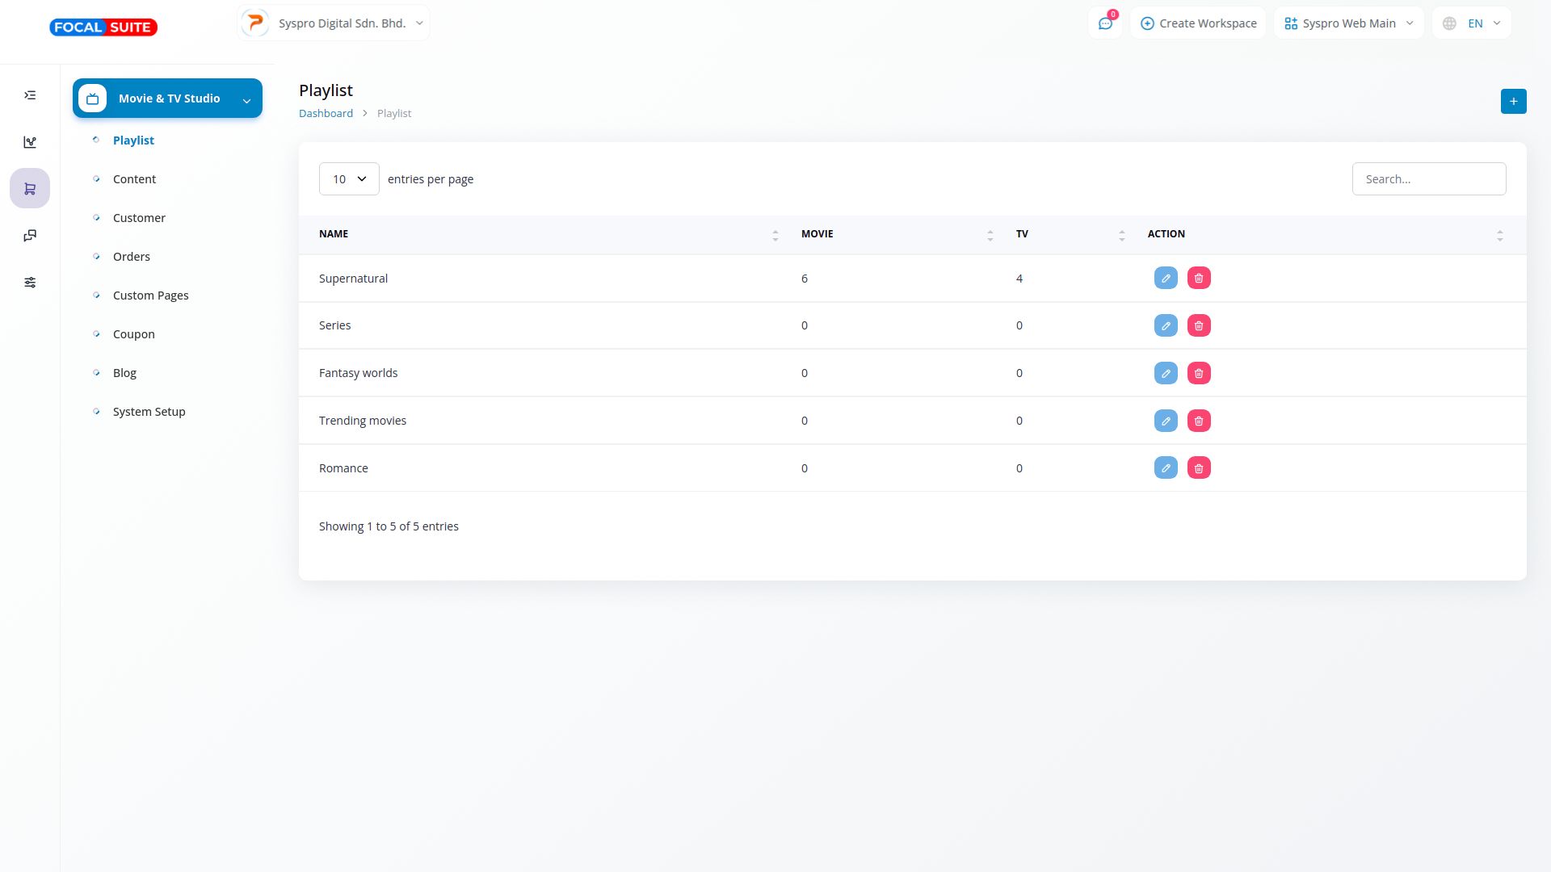Open the dashboard chart icon in sidebar
The height and width of the screenshot is (872, 1551).
point(30,142)
